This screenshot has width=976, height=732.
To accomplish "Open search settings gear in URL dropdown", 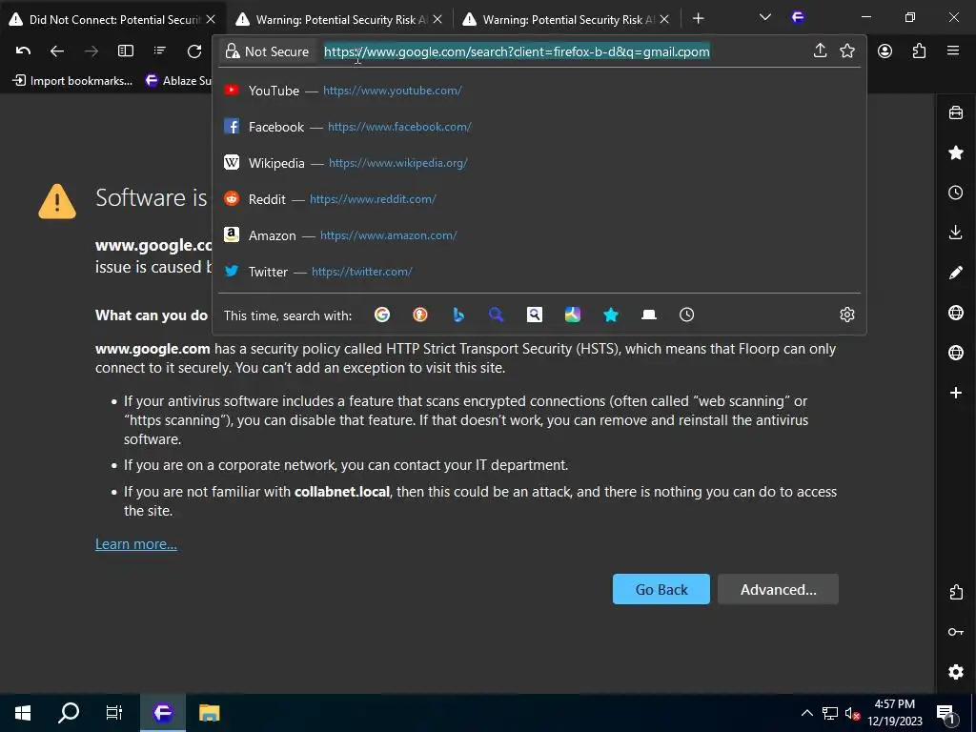I will point(846,315).
